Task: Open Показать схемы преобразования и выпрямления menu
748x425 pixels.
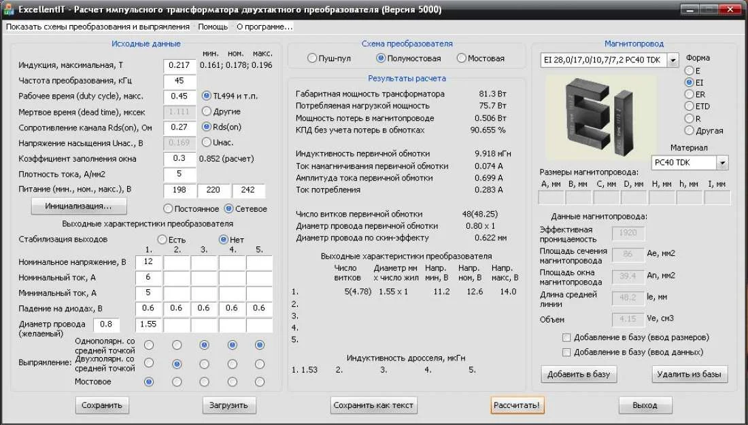Action: tap(98, 26)
